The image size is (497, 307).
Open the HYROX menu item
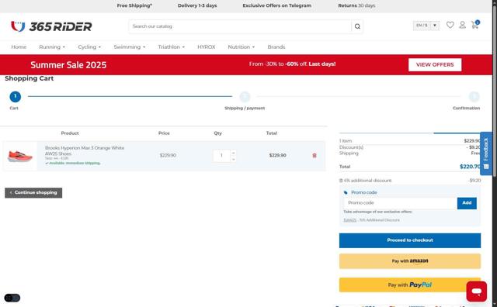[x=207, y=47]
